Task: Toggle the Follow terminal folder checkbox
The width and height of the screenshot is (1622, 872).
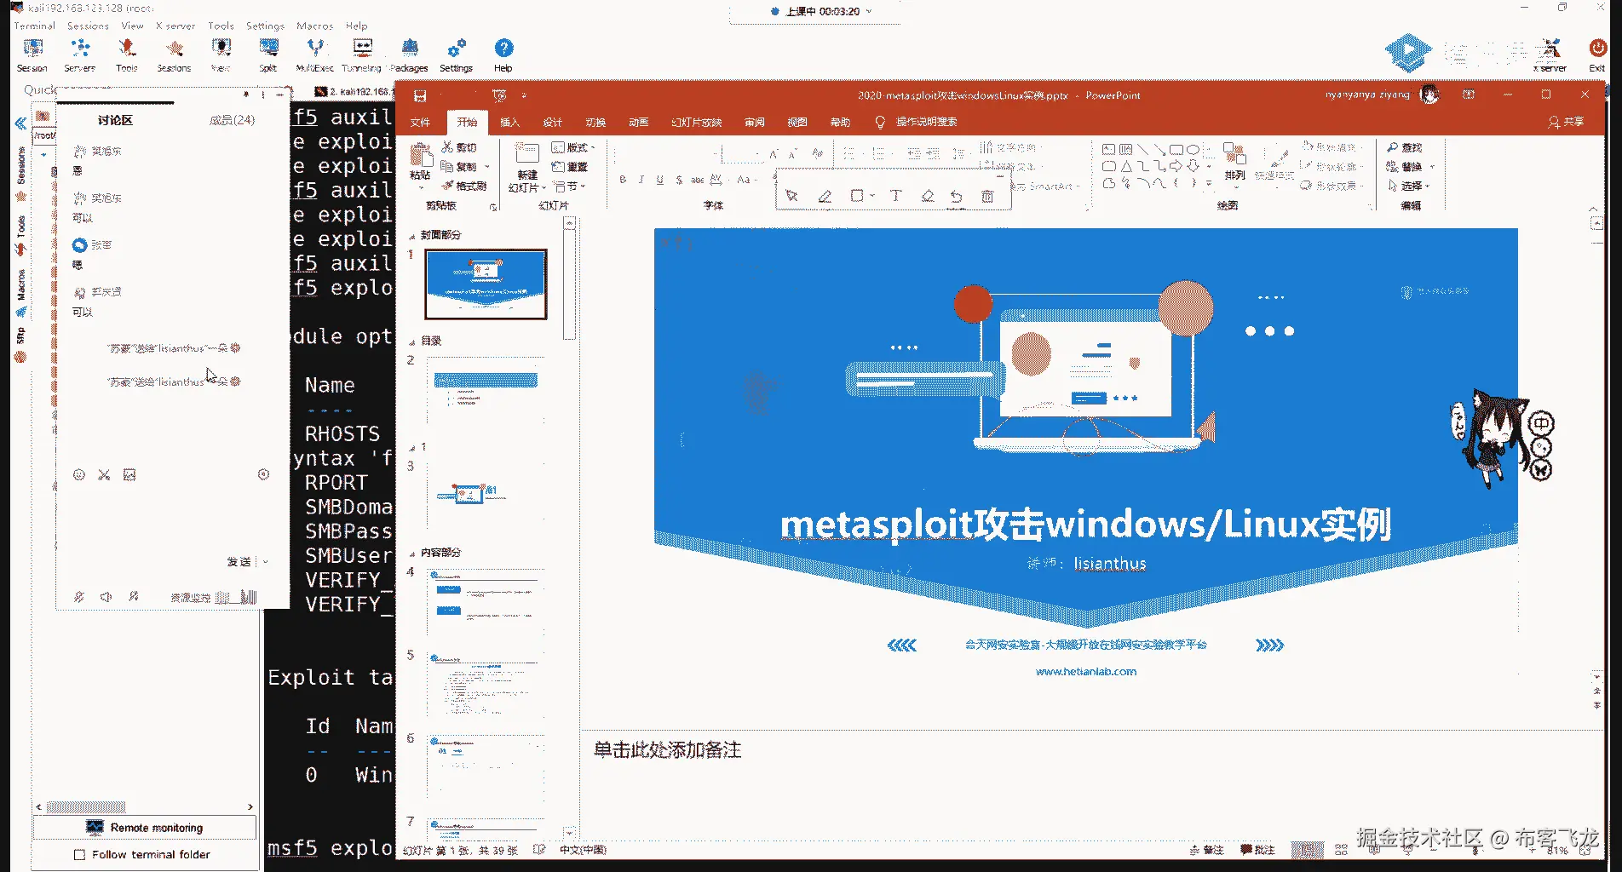Action: click(x=79, y=854)
